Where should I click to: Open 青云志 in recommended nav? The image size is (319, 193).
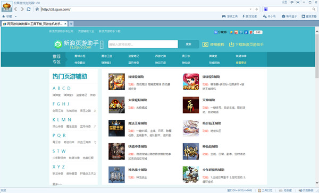point(186,56)
